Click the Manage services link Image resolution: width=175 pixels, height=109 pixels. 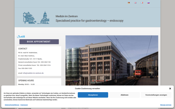pos(166,105)
